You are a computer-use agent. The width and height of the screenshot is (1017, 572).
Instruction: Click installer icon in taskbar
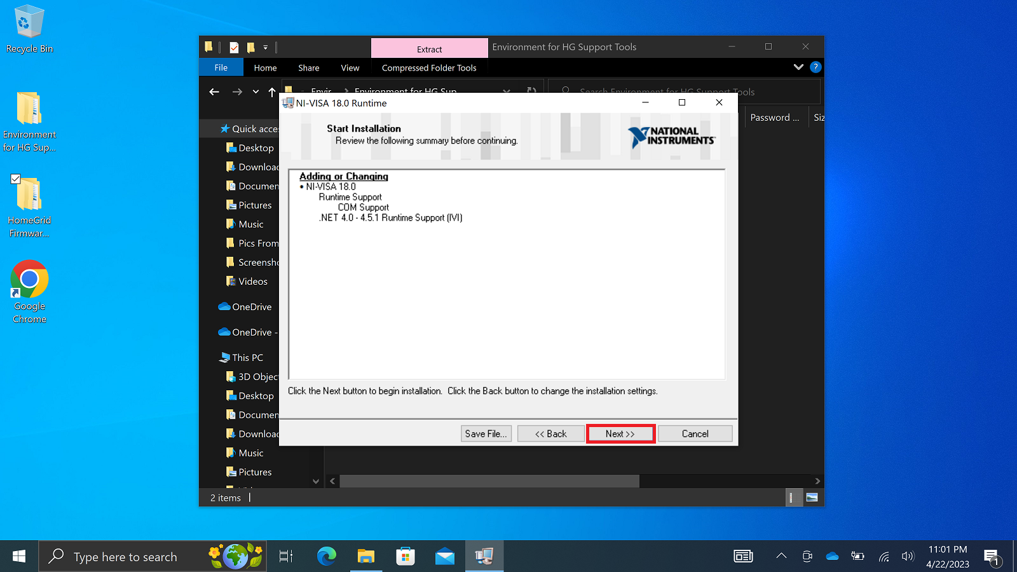click(484, 557)
